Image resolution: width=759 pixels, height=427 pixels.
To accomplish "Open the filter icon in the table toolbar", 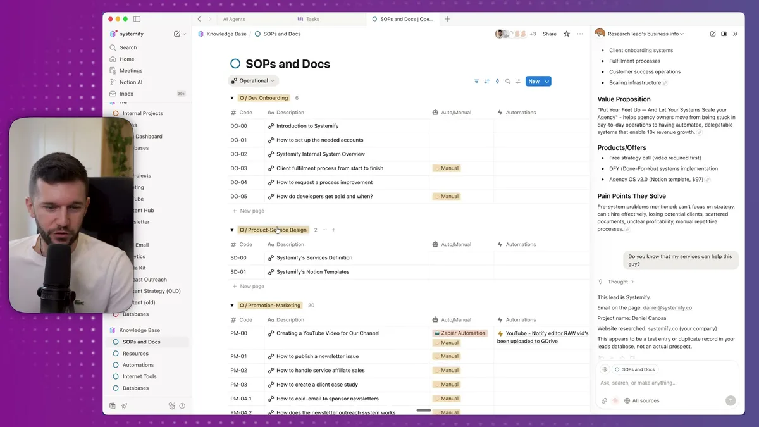I will (x=476, y=81).
